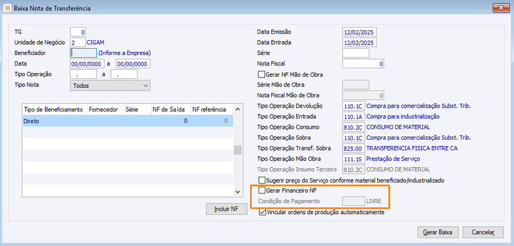Screen dimensions: 514x246
Task: Click the grid scrollbar up arrow
Action: click(x=238, y=109)
